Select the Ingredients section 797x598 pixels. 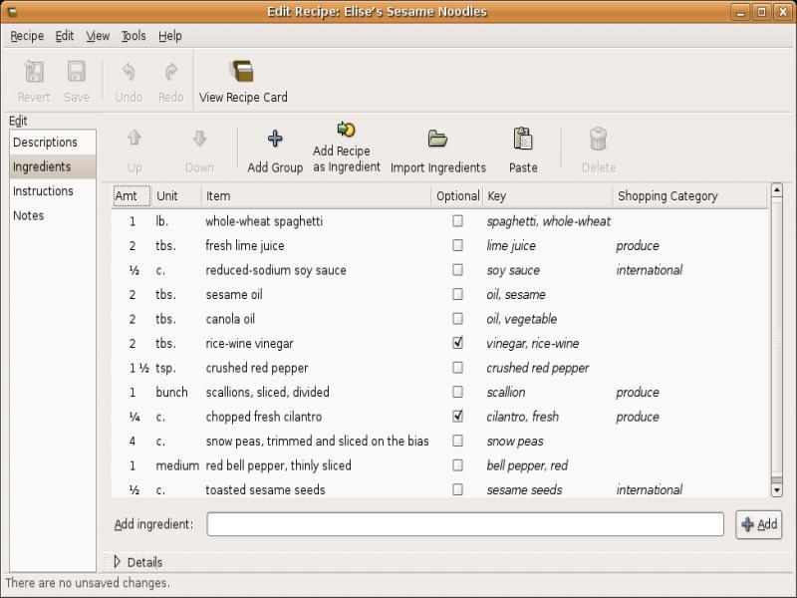(x=53, y=166)
